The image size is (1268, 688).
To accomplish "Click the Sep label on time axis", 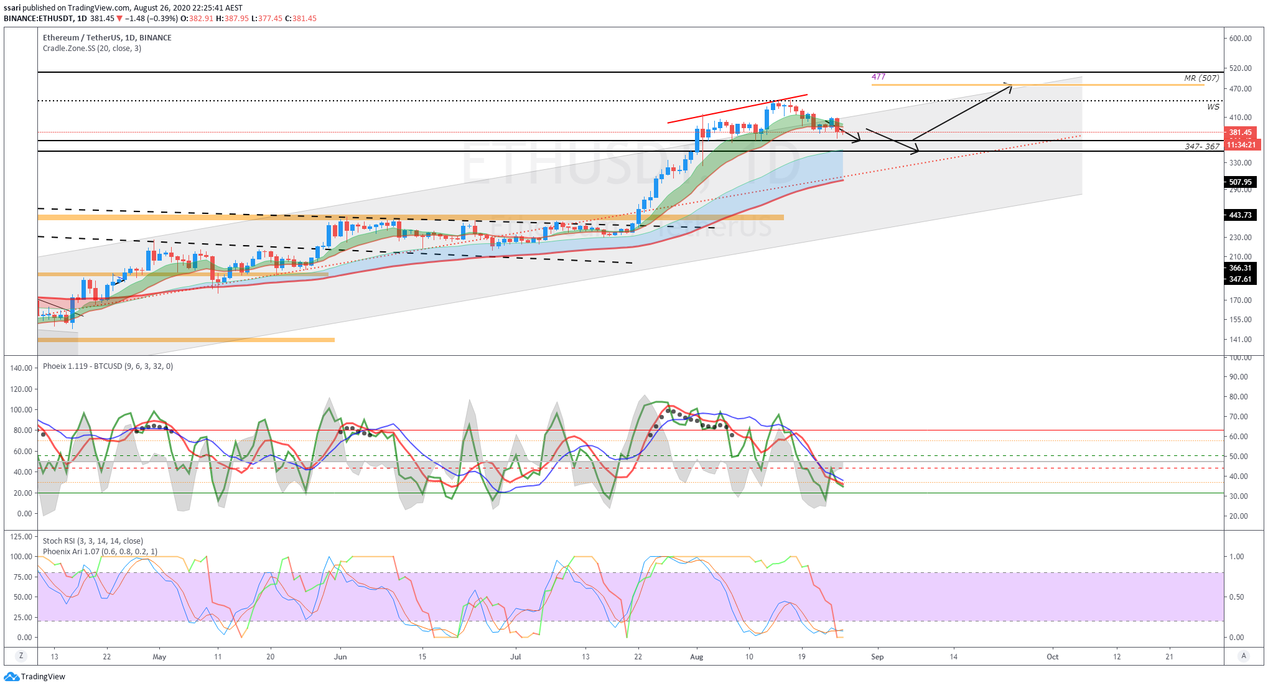I will coord(877,656).
